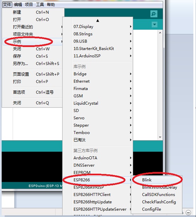Click the scroll-up triangle in examples menu
The image size is (196, 217).
98,21
